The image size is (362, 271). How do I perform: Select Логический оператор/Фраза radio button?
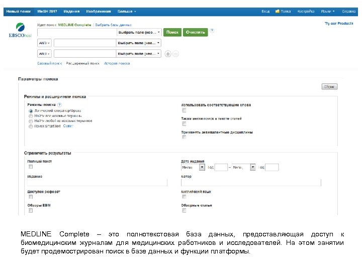[31, 111]
